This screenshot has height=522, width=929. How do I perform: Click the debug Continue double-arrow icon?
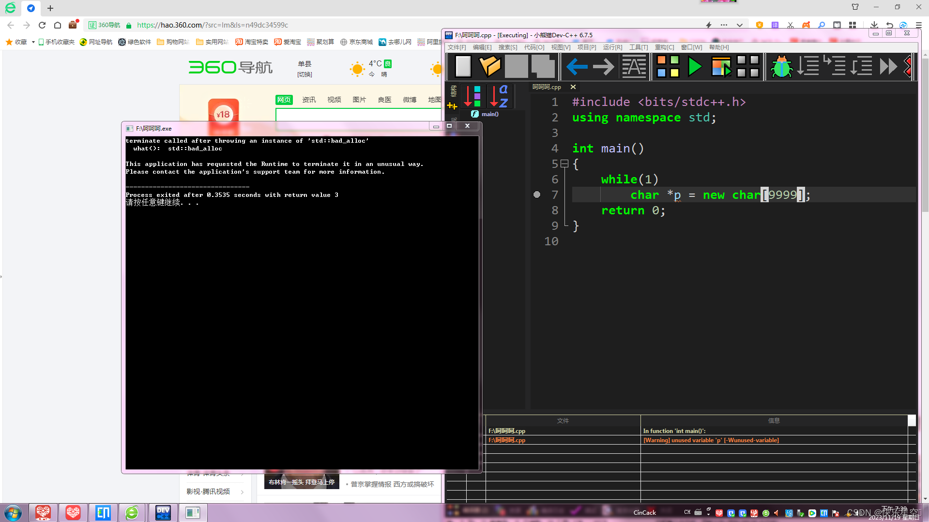(x=888, y=66)
